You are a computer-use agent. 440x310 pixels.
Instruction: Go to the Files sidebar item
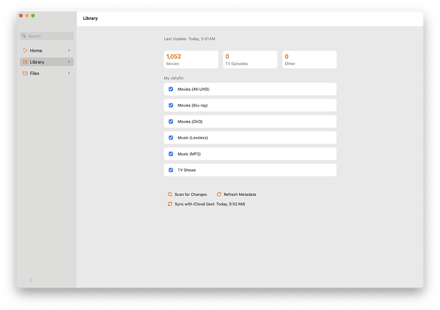pos(47,73)
